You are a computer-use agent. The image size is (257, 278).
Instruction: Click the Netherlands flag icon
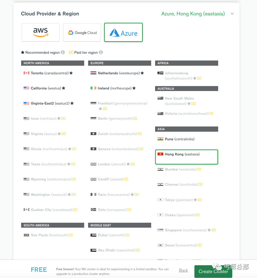pos(93,73)
